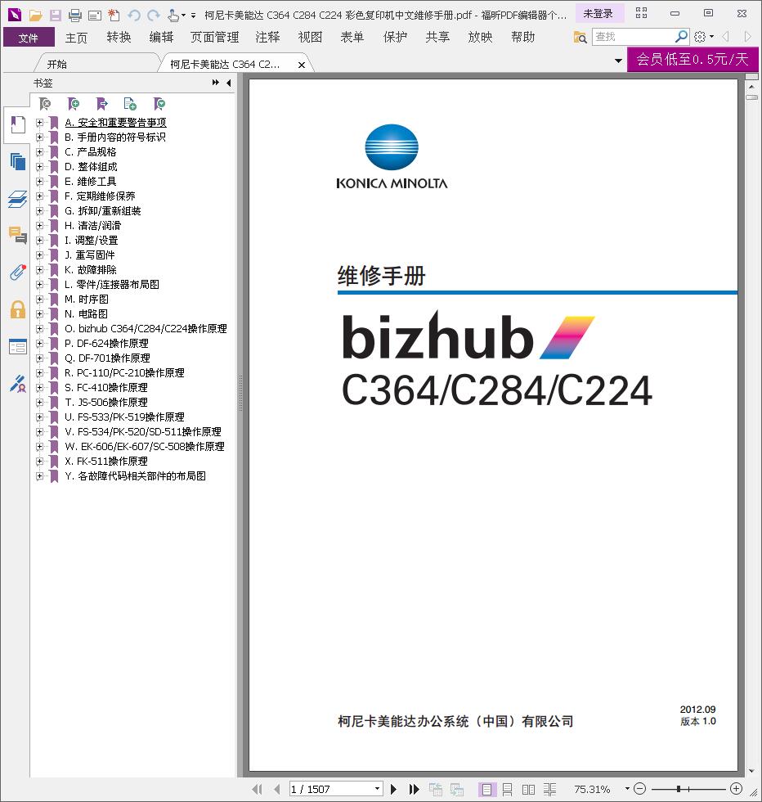
Task: Close the 柯尼卡美能达 C364 document tab
Action: pos(302,65)
